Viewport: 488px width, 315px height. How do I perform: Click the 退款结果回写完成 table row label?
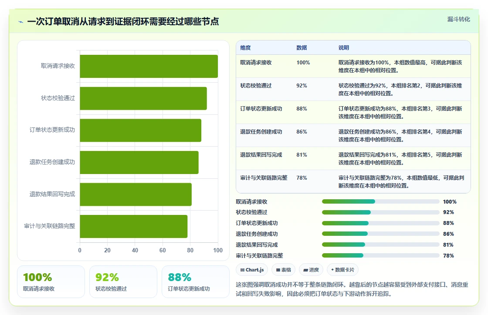point(261,154)
